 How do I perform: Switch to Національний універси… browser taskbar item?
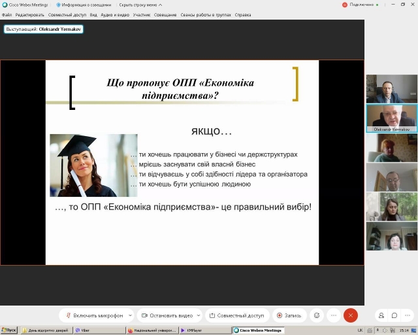(152, 330)
